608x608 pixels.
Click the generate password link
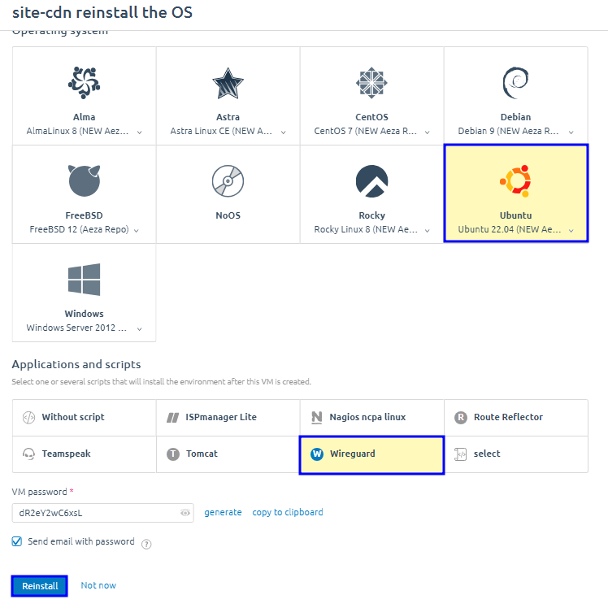pos(223,512)
